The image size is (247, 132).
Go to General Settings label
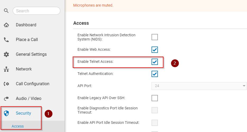(x=31, y=54)
